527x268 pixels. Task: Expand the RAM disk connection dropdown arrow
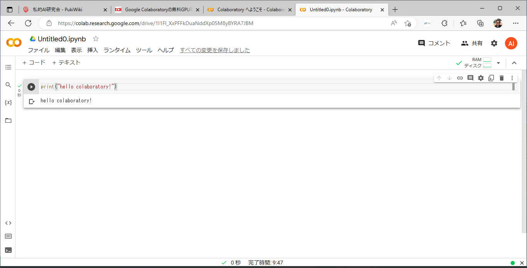coord(498,63)
